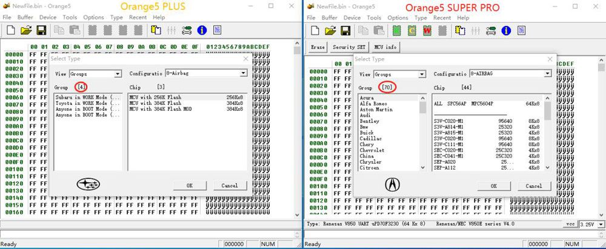Viewport: 606px width, 249px height.
Task: Click the green chip Read icon in SUPER PRO toolbar
Action: coord(397,30)
